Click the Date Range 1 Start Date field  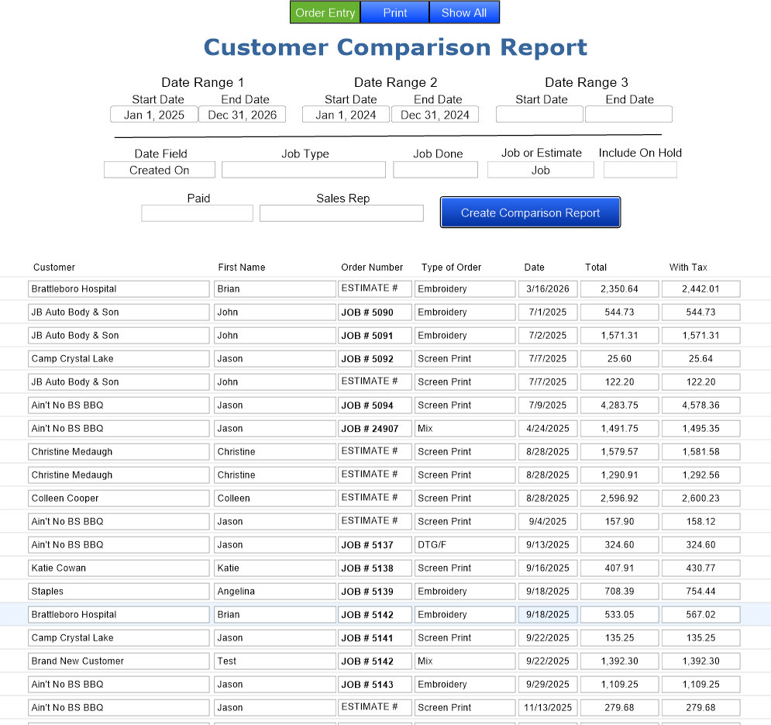tap(153, 114)
